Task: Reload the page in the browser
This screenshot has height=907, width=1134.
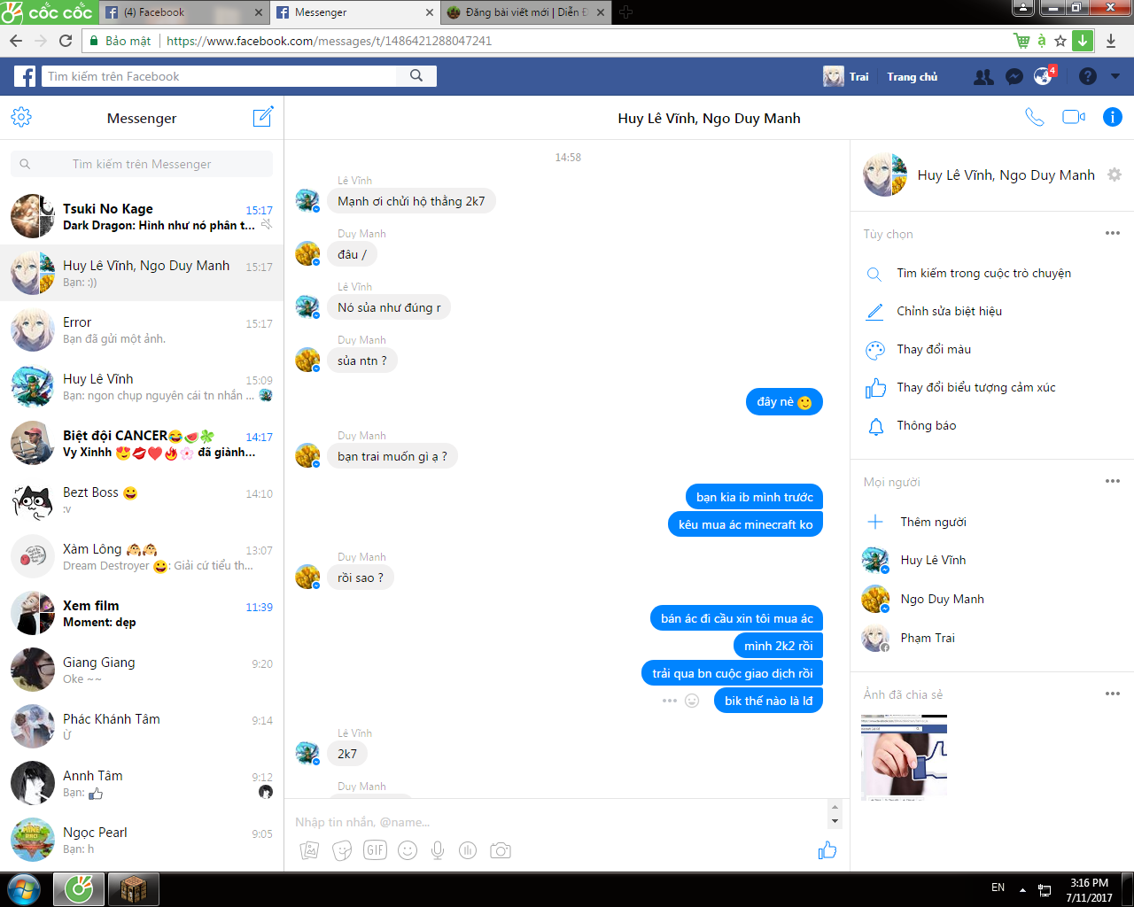Action: tap(66, 41)
